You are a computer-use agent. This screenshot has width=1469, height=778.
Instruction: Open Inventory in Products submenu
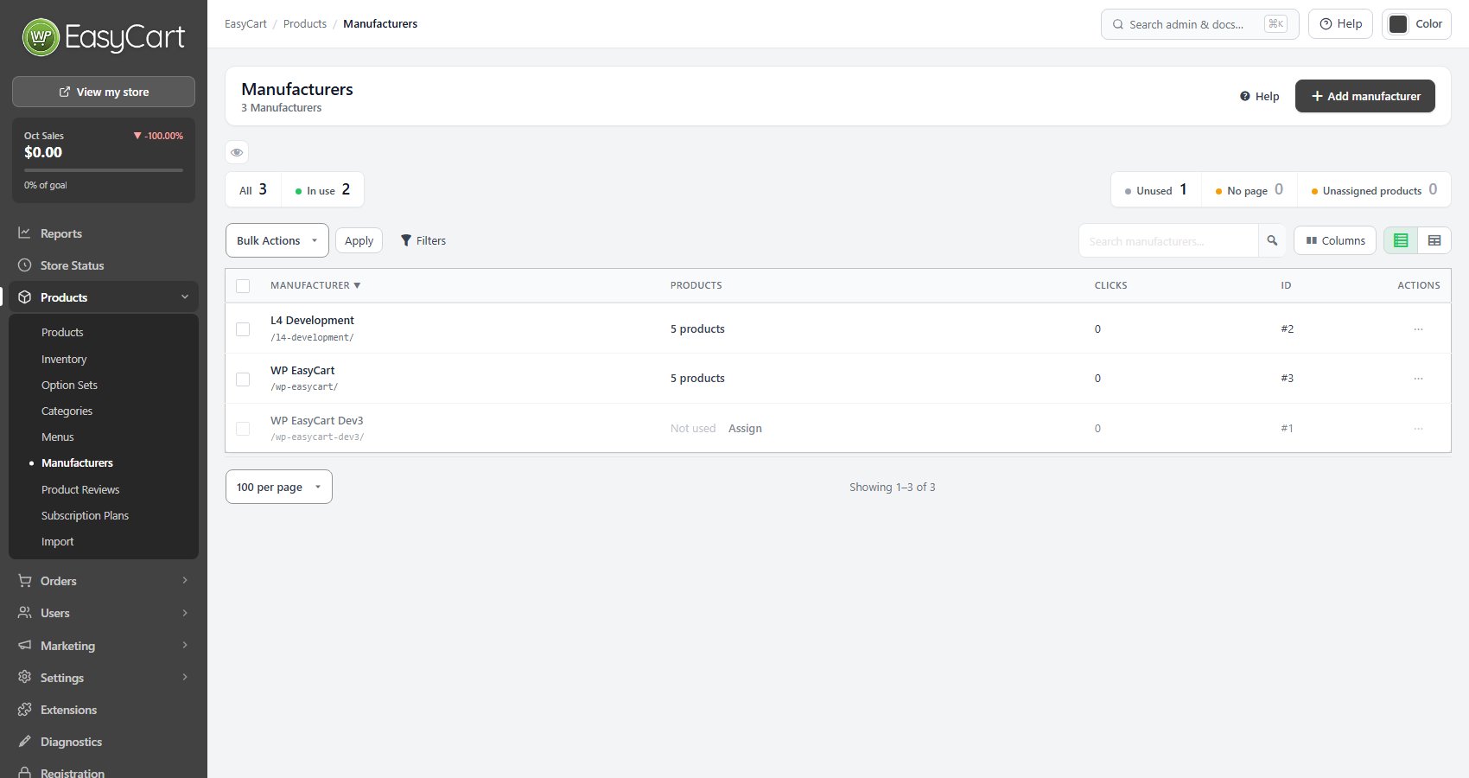(64, 359)
